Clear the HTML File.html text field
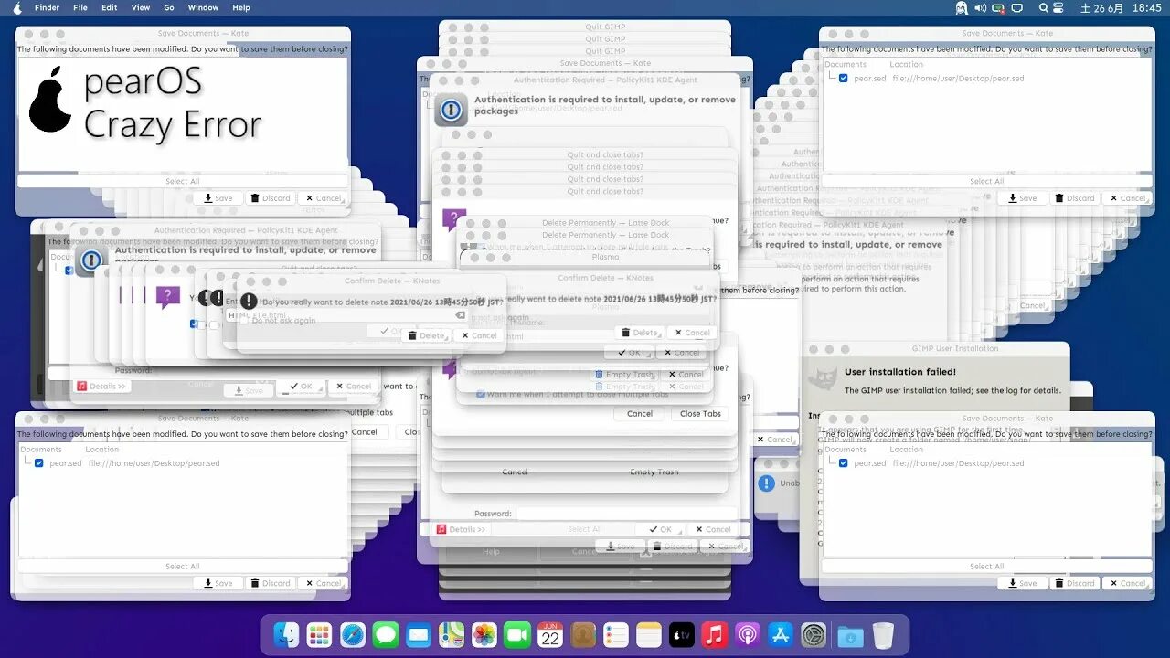The width and height of the screenshot is (1170, 658). pyautogui.click(x=460, y=315)
